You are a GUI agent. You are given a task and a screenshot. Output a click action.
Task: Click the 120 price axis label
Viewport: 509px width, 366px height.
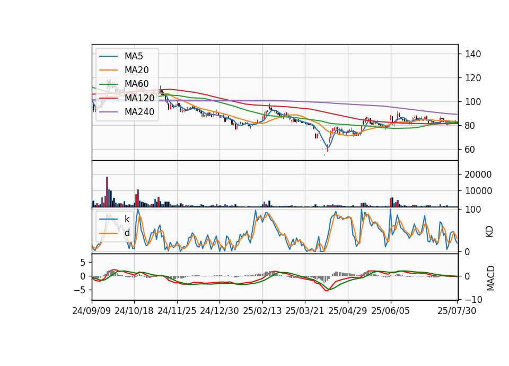tap(472, 78)
